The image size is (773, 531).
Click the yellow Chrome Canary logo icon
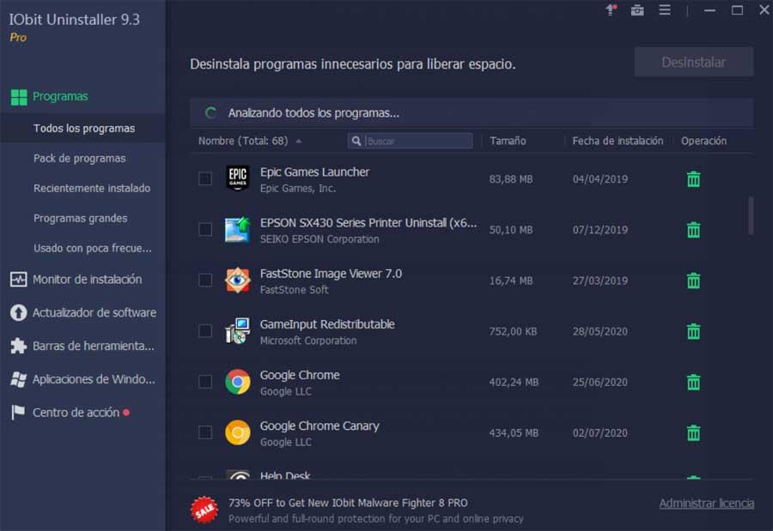tap(238, 432)
